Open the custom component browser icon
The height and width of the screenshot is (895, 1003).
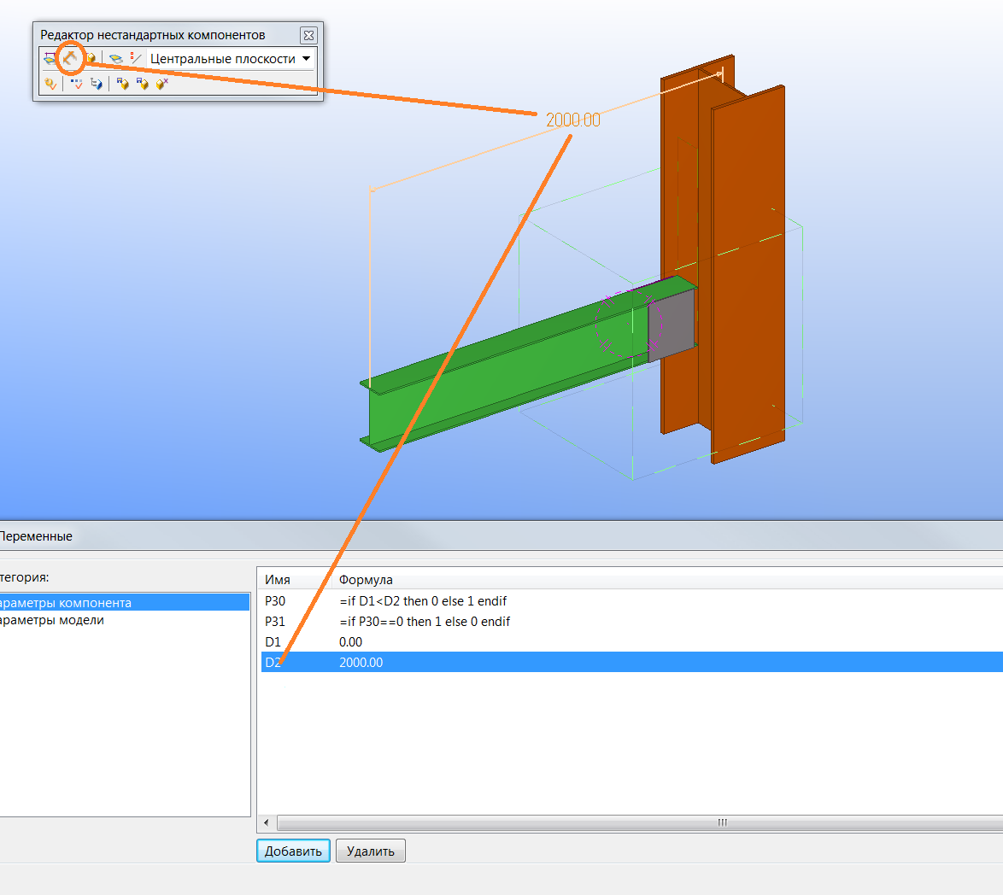coord(97,84)
